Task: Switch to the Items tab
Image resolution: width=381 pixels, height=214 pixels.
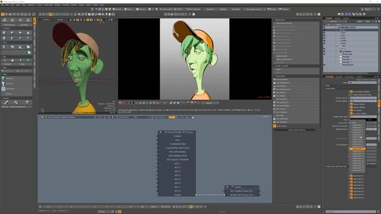Action: tap(329, 18)
